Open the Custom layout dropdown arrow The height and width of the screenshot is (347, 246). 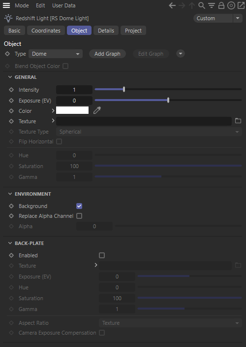click(x=238, y=18)
